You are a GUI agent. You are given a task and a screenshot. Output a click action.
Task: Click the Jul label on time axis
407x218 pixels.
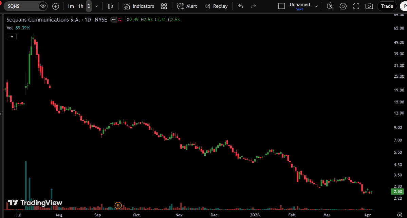point(18,215)
